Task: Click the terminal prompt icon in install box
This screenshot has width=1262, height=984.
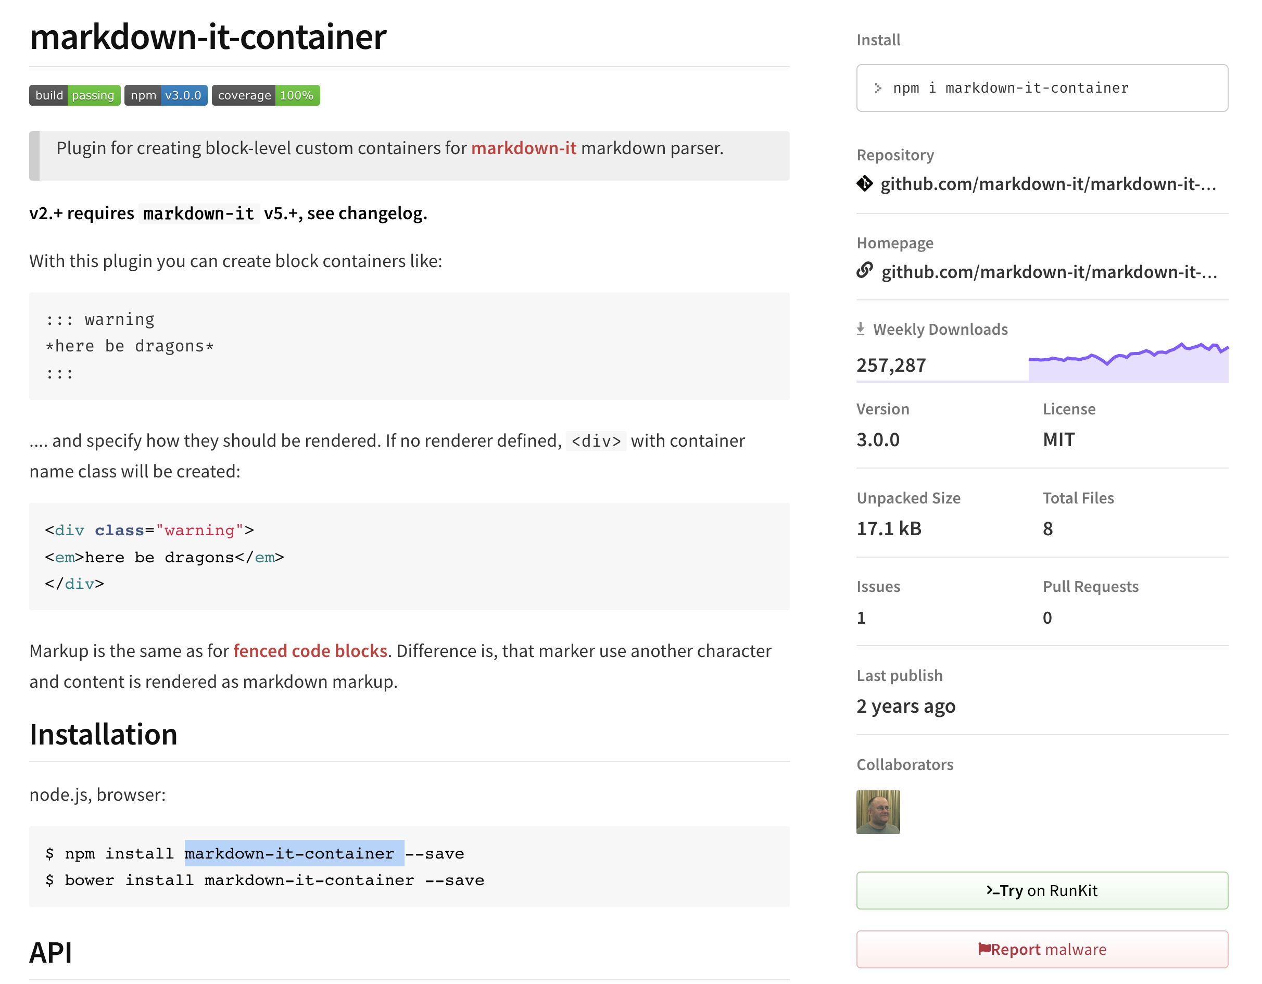Action: (x=878, y=88)
